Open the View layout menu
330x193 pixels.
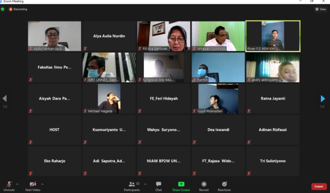coord(321,9)
